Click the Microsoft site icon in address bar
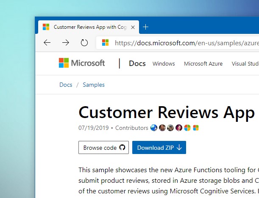Screen dimensions: 259x198 105,43
